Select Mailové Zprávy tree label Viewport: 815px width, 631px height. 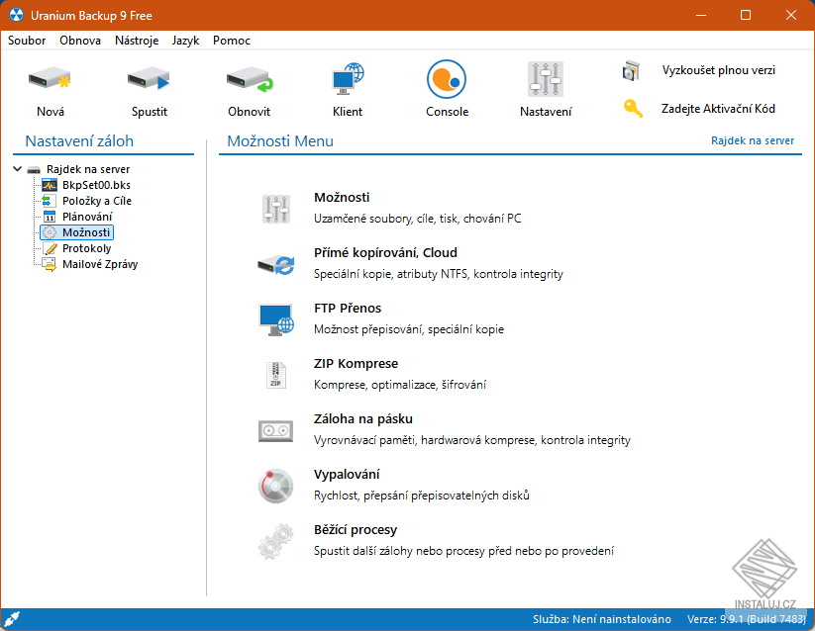pyautogui.click(x=100, y=265)
